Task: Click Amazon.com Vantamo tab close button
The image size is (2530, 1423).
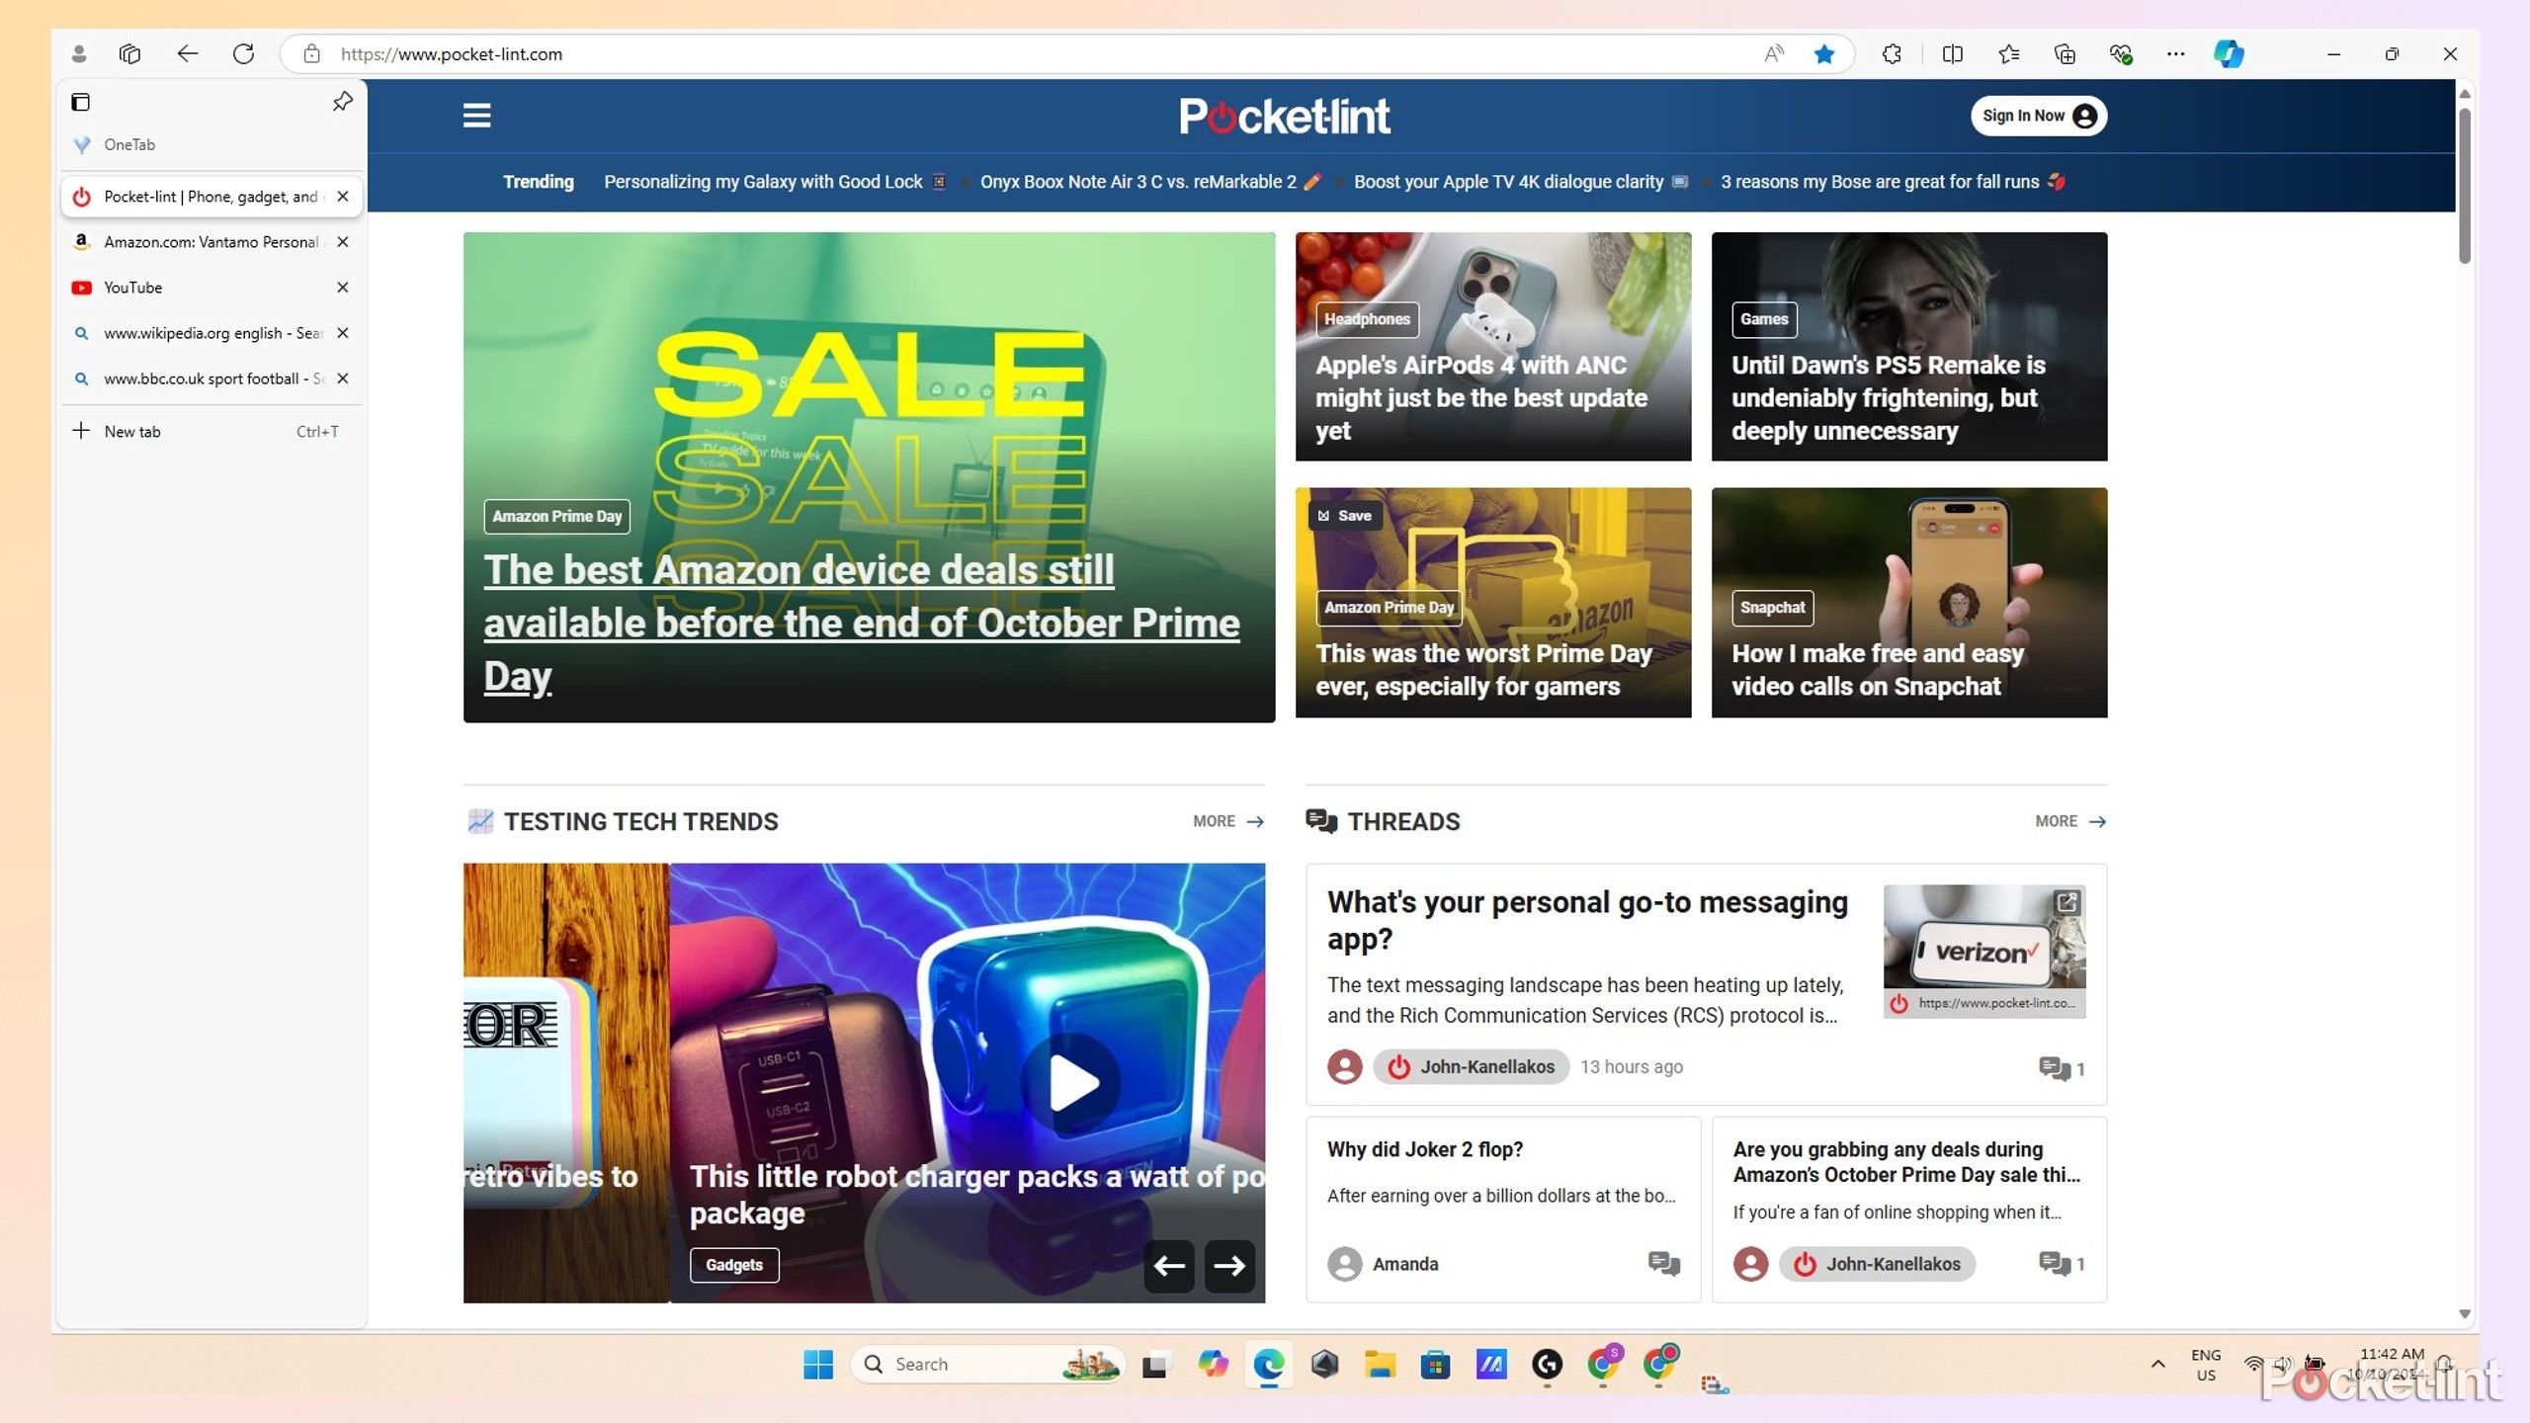Action: [x=342, y=241]
